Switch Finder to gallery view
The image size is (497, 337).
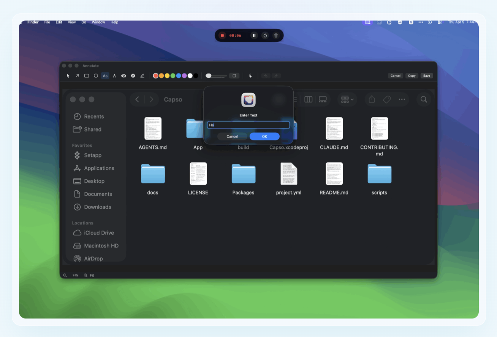pyautogui.click(x=323, y=99)
